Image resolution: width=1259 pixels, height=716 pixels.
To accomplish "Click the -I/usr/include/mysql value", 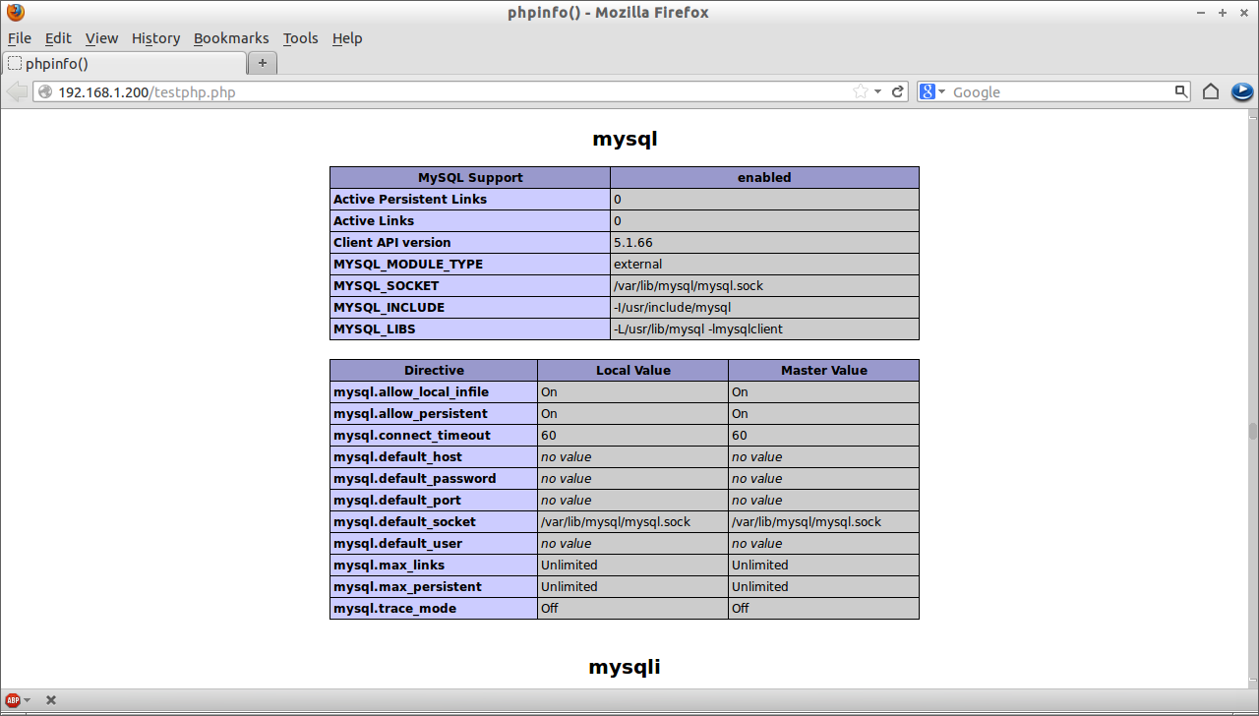I will [673, 307].
